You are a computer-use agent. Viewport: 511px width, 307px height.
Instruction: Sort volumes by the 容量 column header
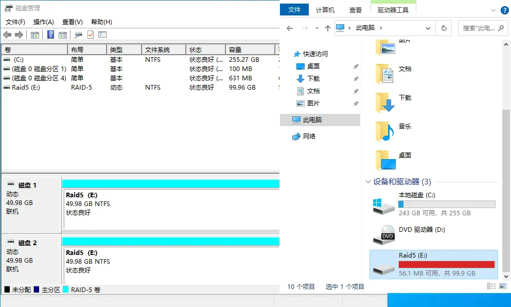[250, 50]
